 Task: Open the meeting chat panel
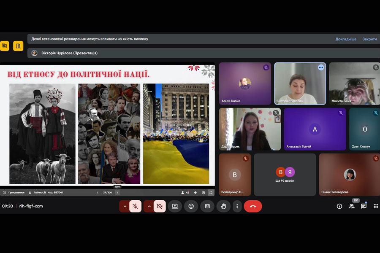click(364, 206)
